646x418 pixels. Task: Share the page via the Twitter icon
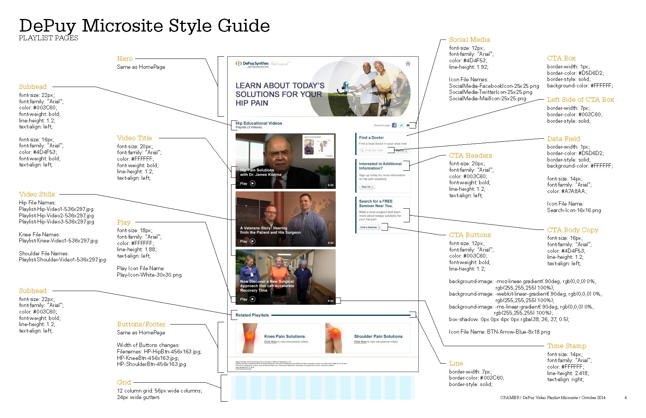pos(401,125)
